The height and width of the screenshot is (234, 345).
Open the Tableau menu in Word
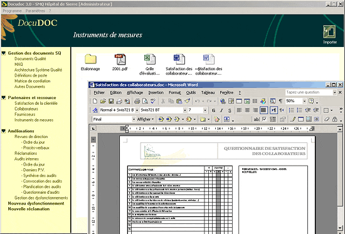[208, 92]
